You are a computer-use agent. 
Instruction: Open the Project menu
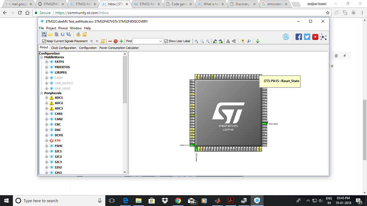51,28
